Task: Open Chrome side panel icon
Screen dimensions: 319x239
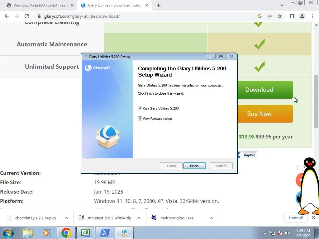Action: 292,16
